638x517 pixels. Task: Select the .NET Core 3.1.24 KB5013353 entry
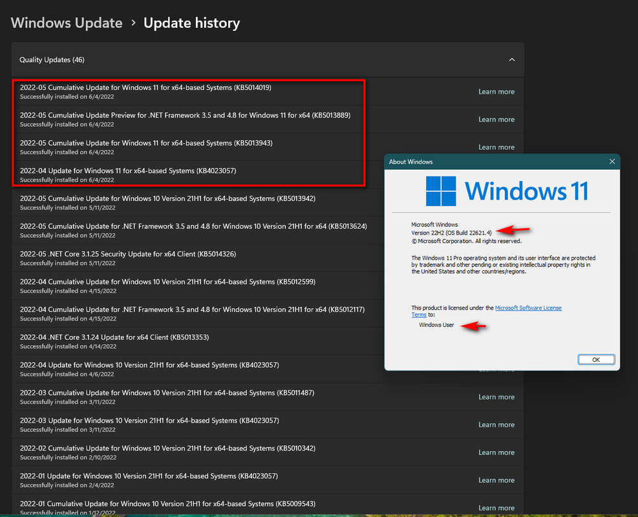pos(198,341)
